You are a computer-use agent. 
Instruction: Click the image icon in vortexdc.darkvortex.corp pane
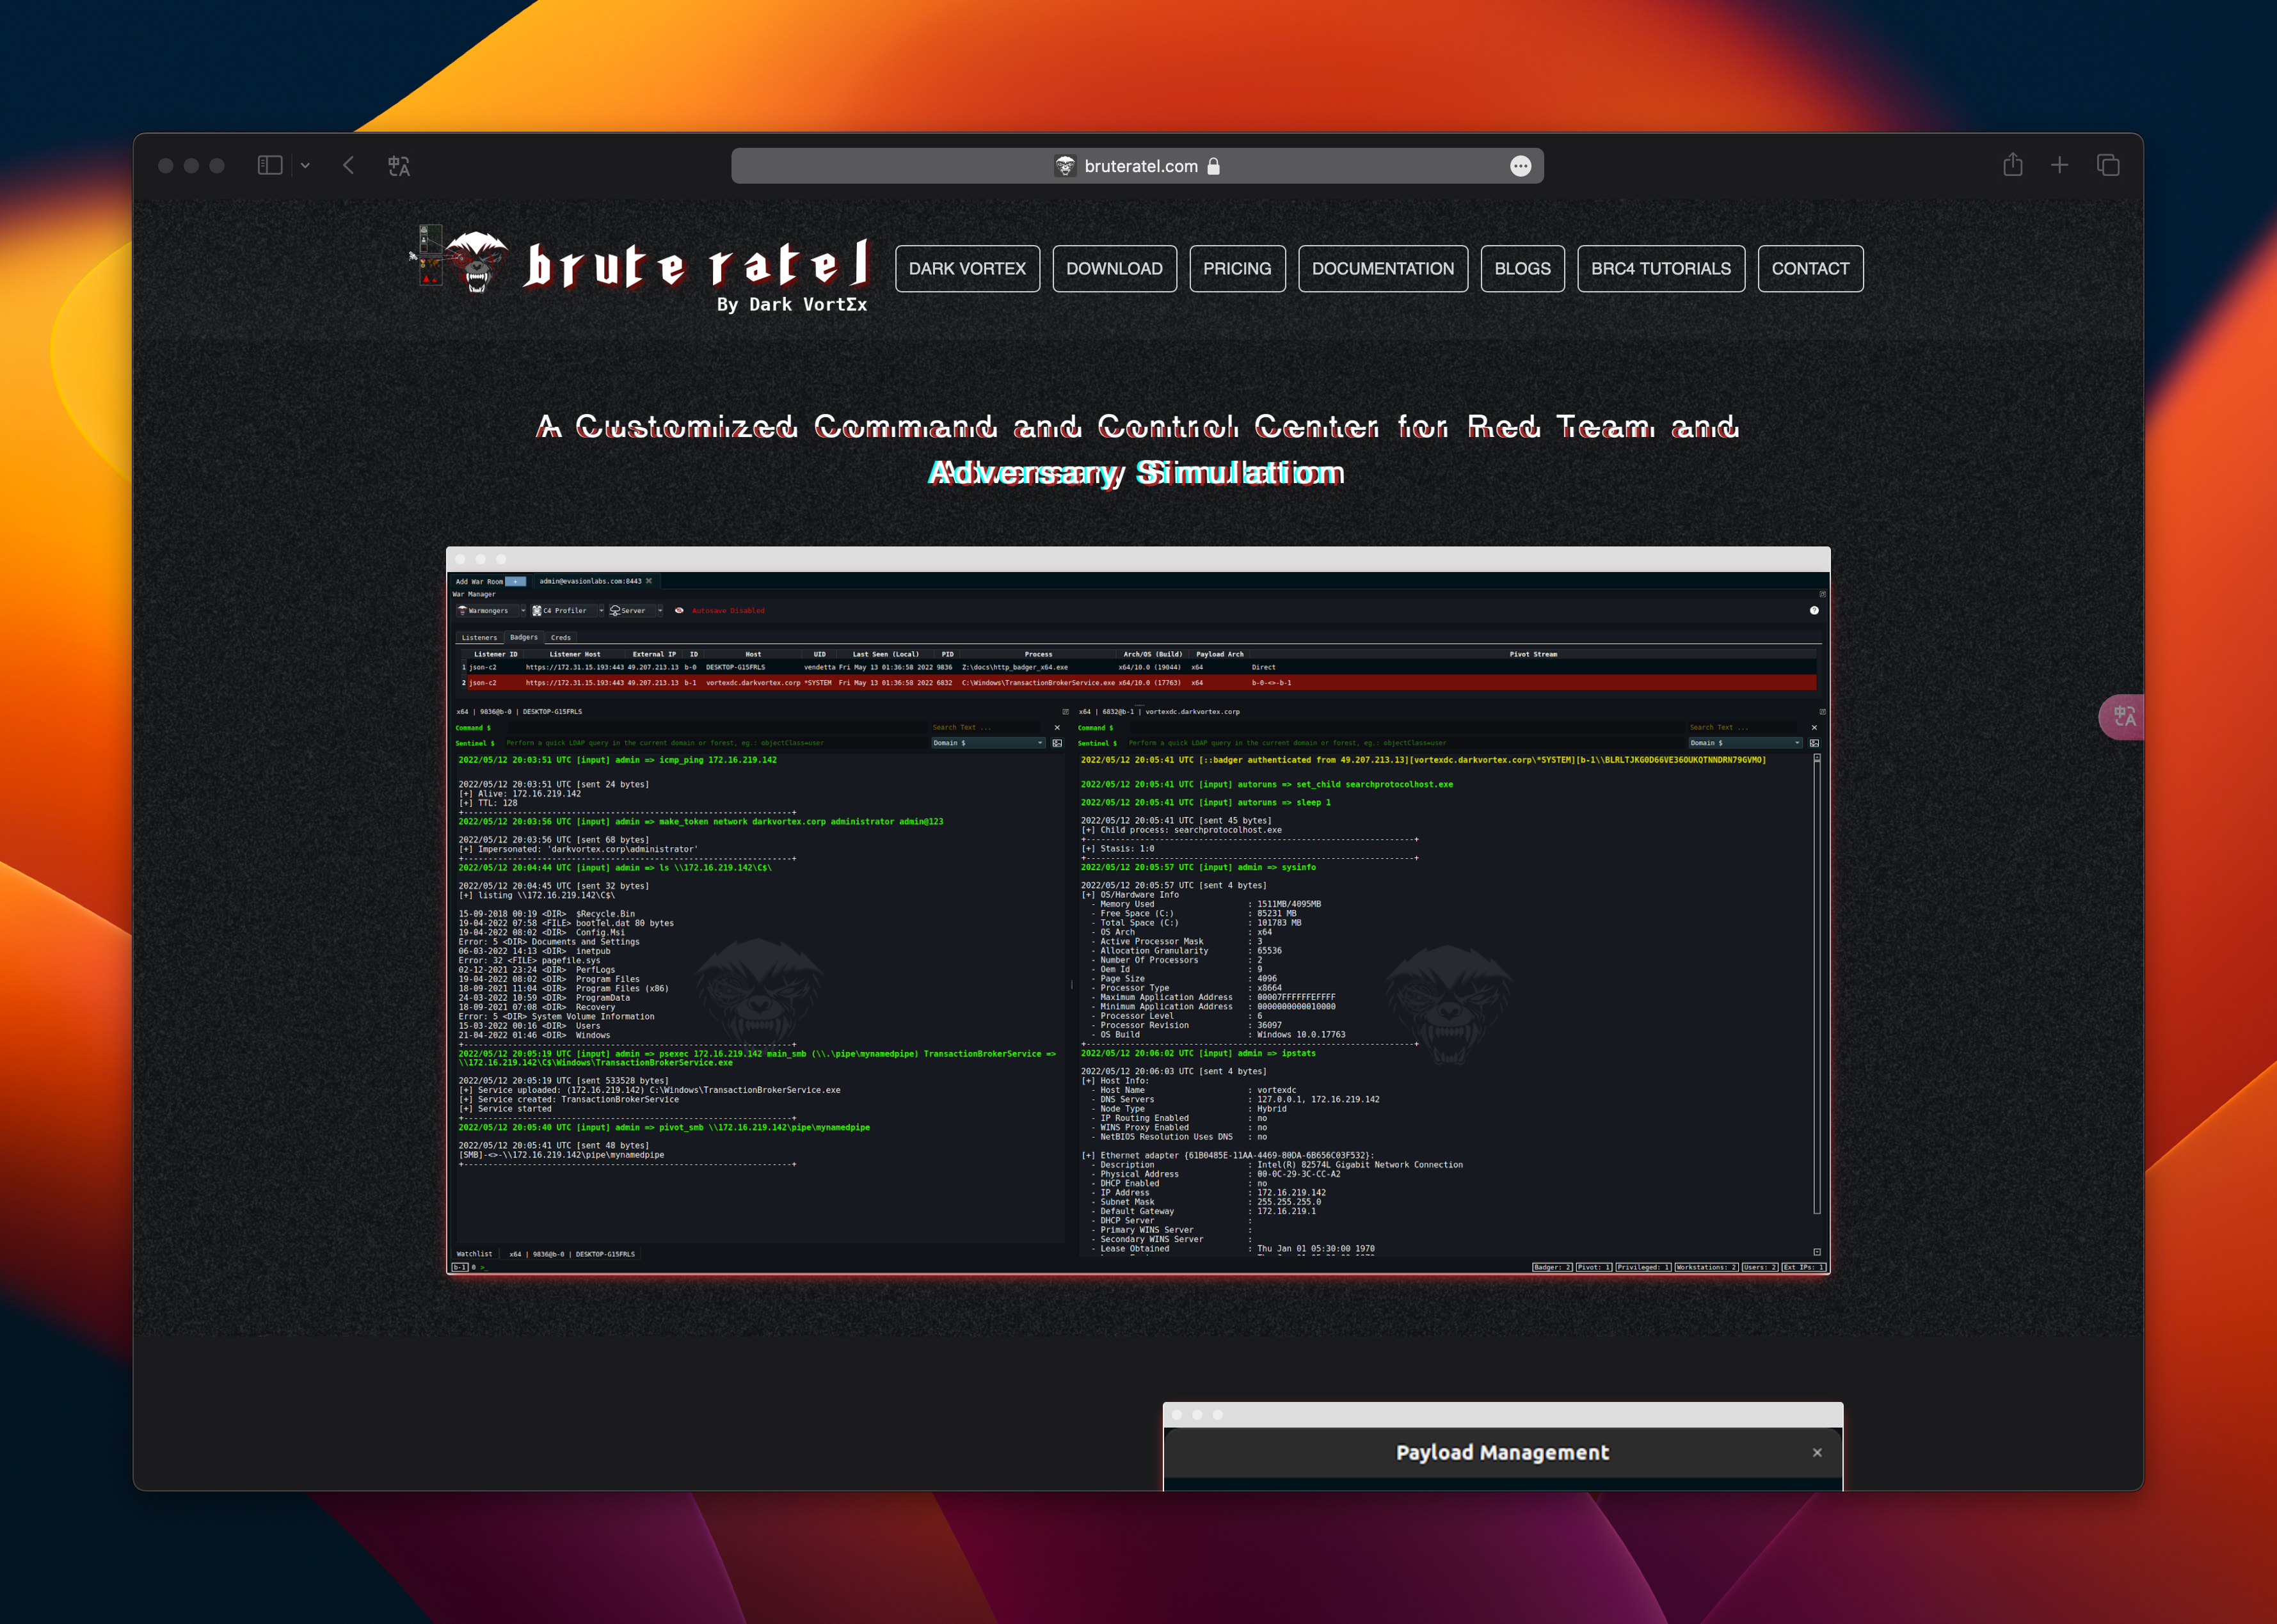[1814, 743]
